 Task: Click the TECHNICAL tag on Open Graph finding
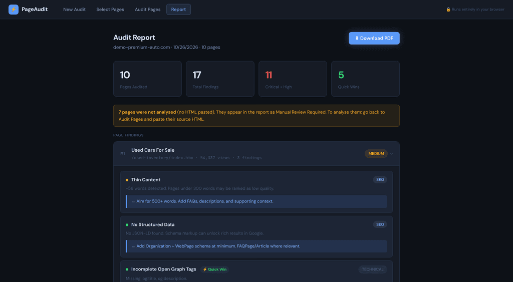[x=372, y=269]
